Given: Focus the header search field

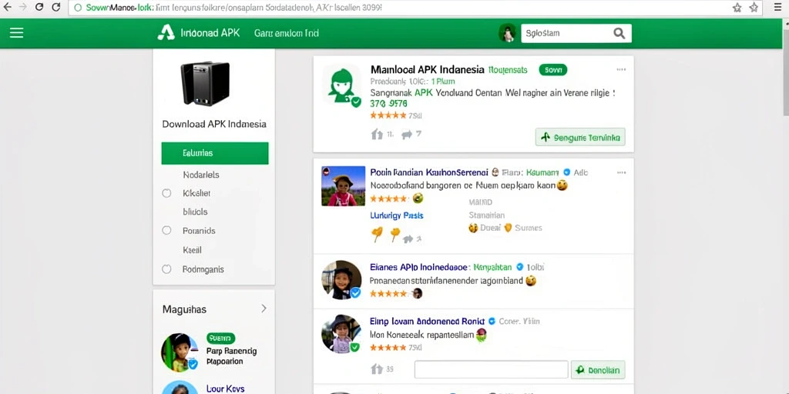Looking at the screenshot, I should click(566, 33).
